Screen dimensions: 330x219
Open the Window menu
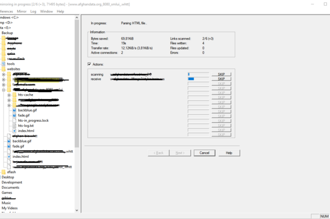[x=46, y=11]
